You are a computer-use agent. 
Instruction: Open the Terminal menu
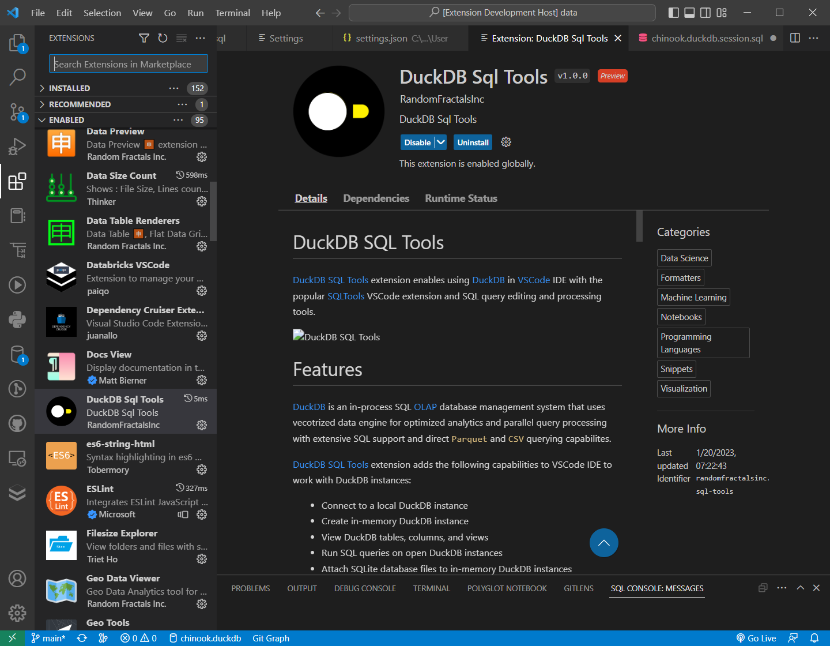point(233,13)
